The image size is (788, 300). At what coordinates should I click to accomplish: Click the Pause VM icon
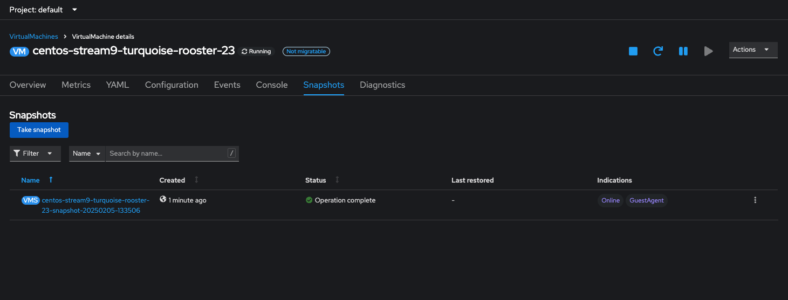(x=683, y=51)
